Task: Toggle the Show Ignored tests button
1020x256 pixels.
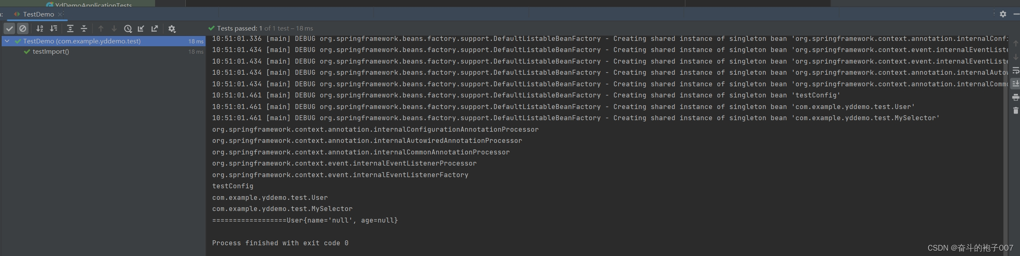Action: click(23, 28)
